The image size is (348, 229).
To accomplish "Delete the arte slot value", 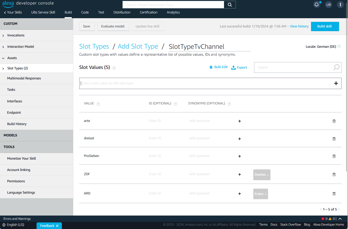I will click(334, 121).
